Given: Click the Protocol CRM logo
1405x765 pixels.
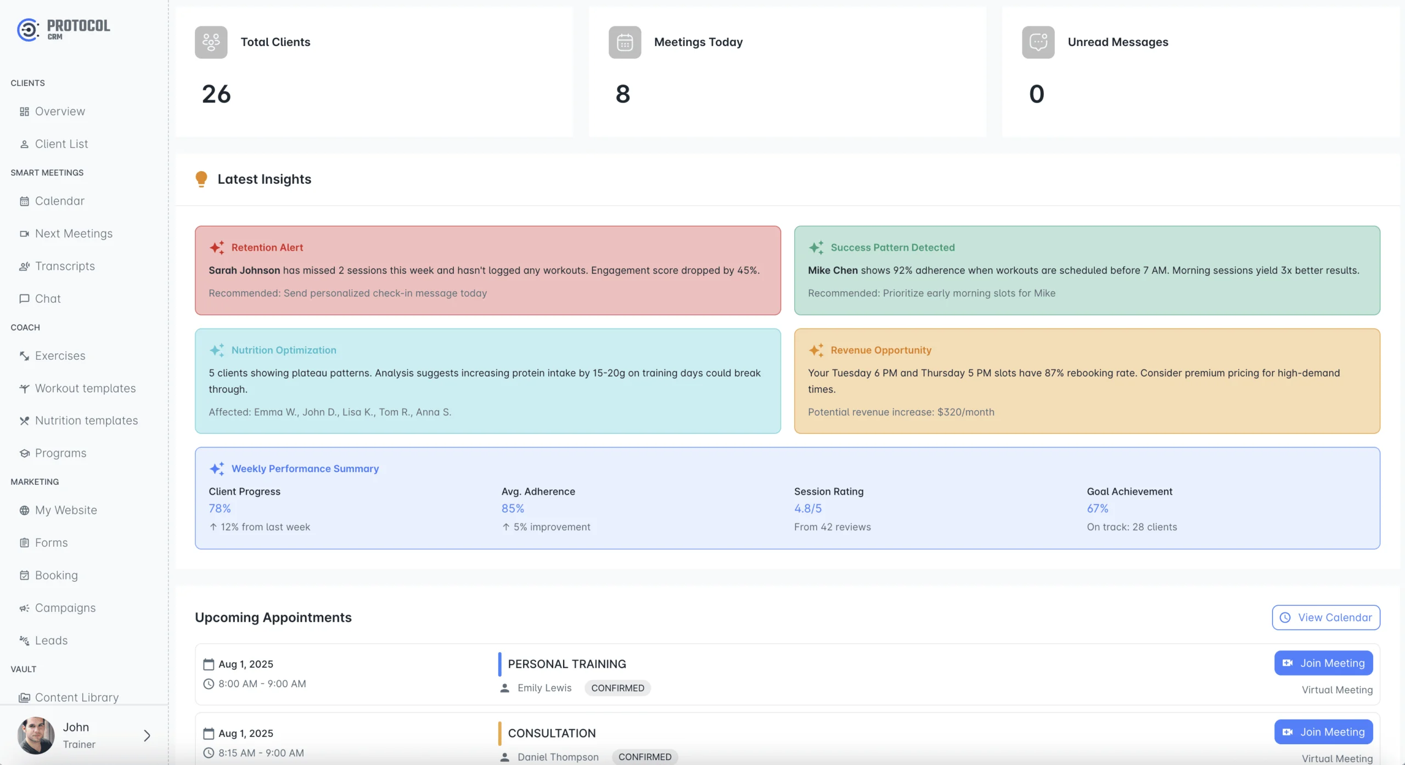Looking at the screenshot, I should click(63, 30).
